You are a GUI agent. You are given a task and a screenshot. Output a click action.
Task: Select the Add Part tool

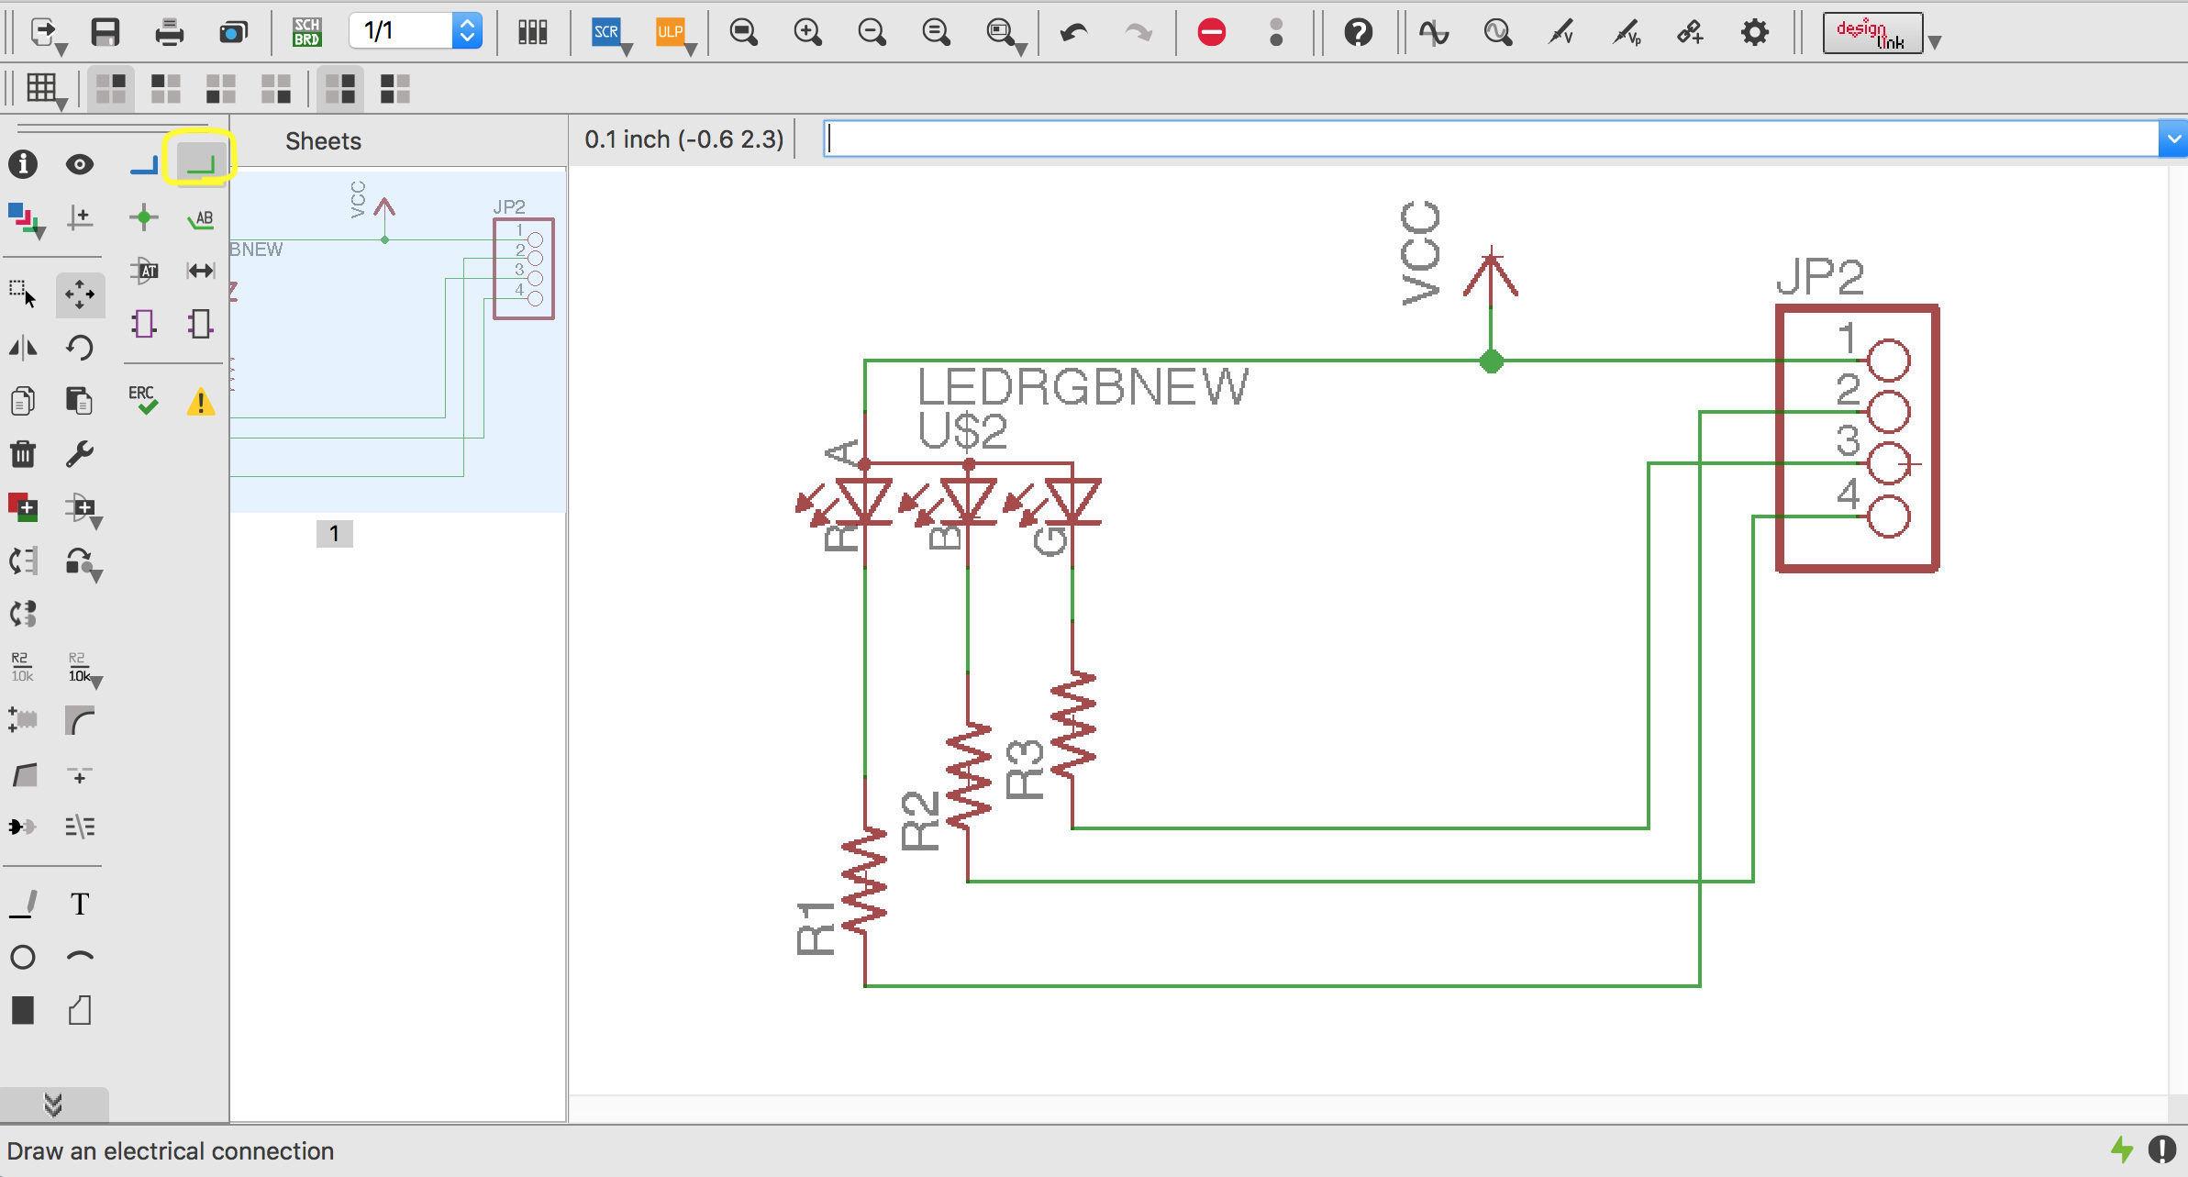coord(23,507)
